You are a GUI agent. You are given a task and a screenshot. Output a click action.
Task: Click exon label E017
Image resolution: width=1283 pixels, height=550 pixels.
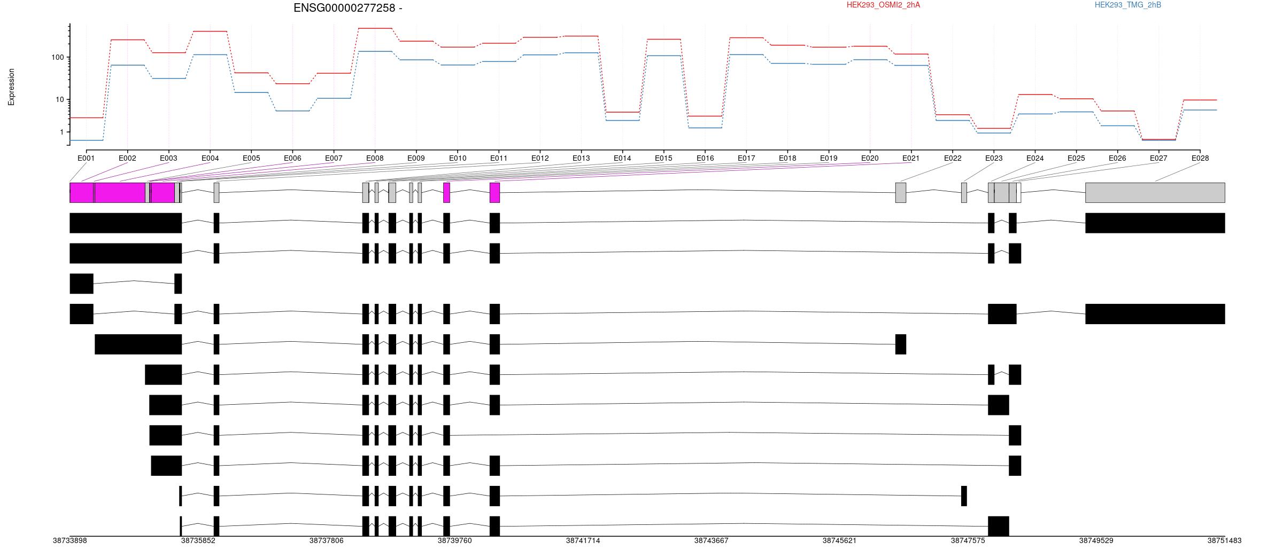point(746,158)
